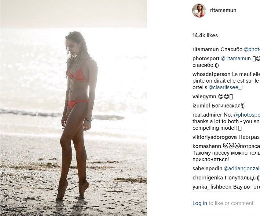260x216 pixels.
Task: Open real.admirer commenter profile
Action: pyautogui.click(x=207, y=115)
